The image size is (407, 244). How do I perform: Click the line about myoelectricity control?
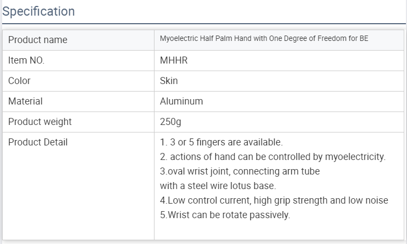click(x=272, y=157)
